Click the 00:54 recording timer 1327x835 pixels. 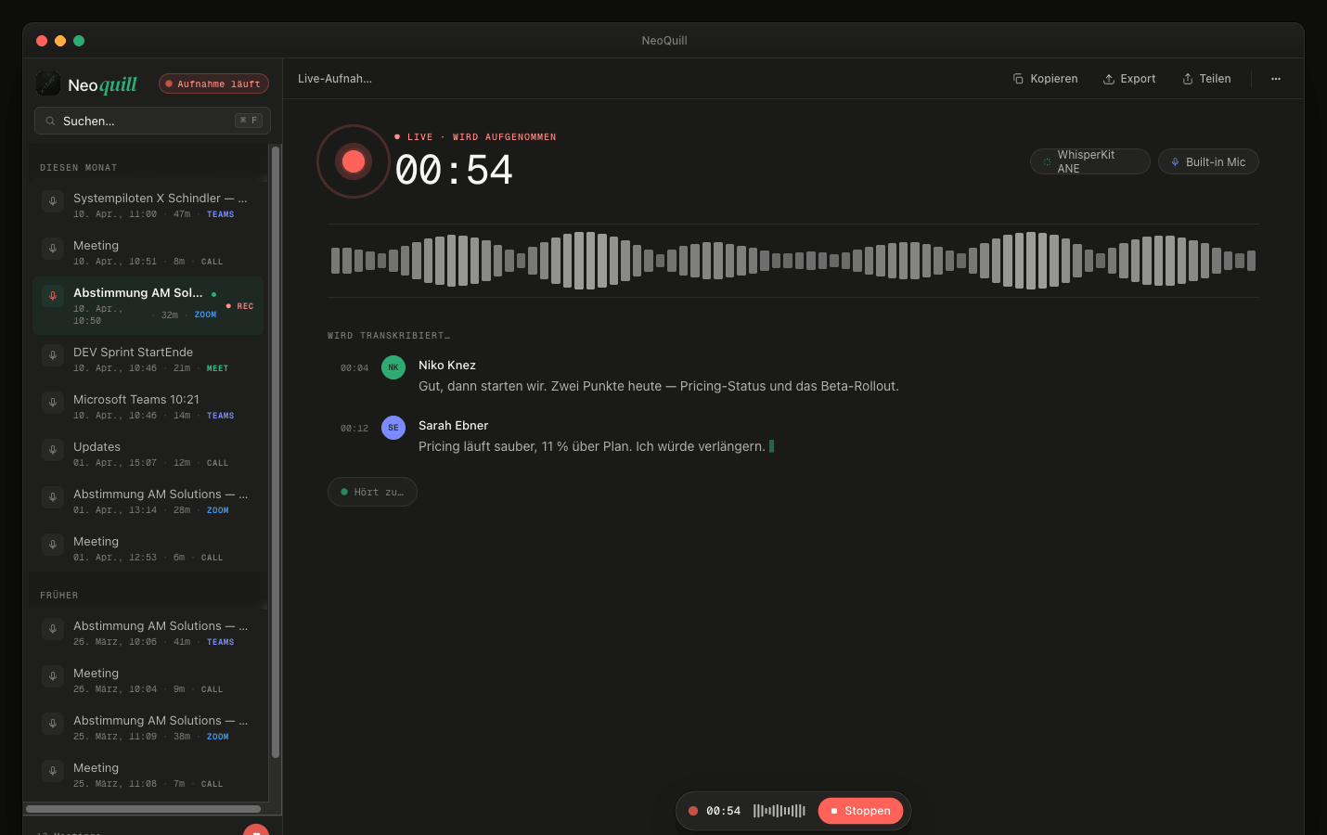[454, 170]
